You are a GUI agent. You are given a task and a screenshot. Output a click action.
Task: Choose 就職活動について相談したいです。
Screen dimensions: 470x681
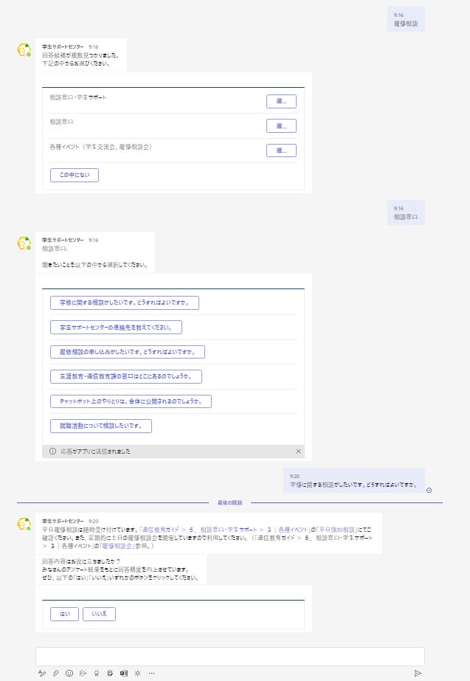click(x=101, y=426)
